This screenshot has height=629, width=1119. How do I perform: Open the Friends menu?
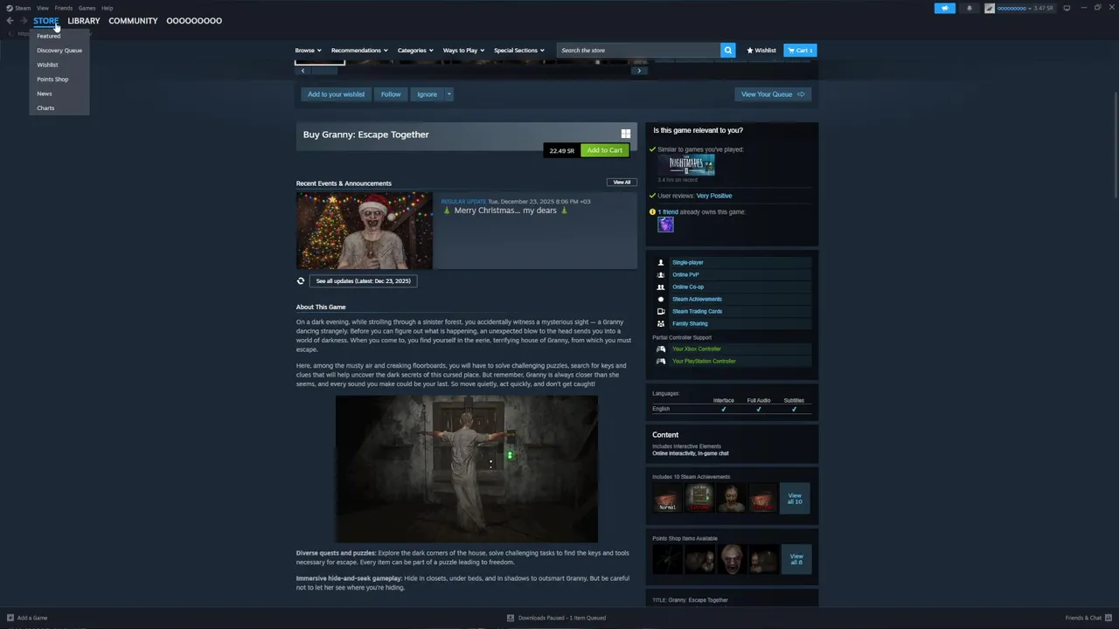click(64, 8)
